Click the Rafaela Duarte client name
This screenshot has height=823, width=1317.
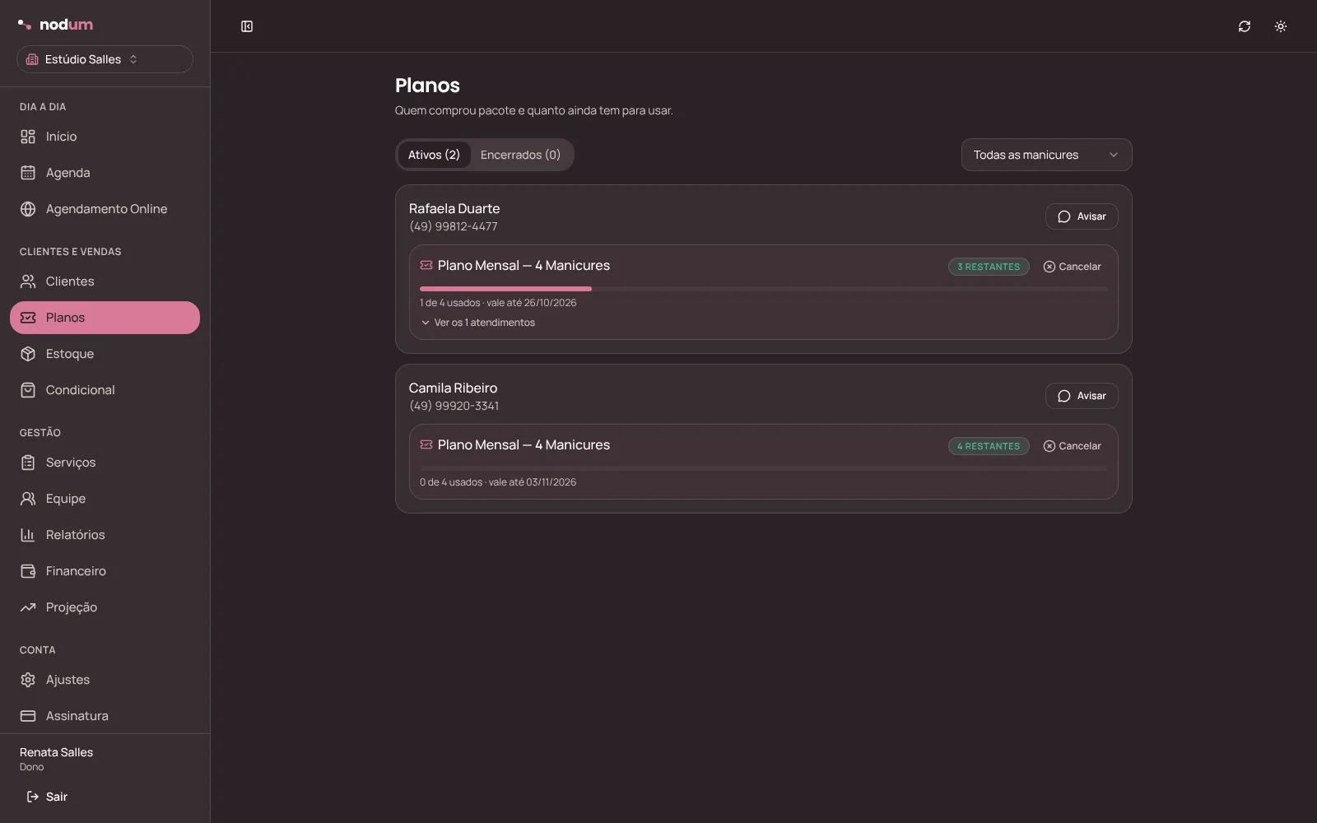click(454, 208)
